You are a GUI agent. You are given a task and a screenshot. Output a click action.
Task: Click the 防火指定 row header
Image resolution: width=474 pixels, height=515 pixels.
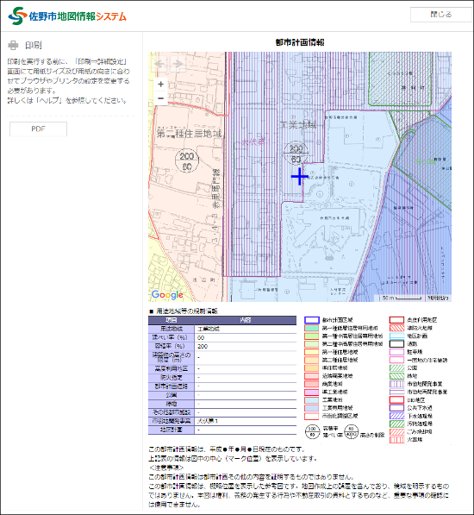pos(172,378)
